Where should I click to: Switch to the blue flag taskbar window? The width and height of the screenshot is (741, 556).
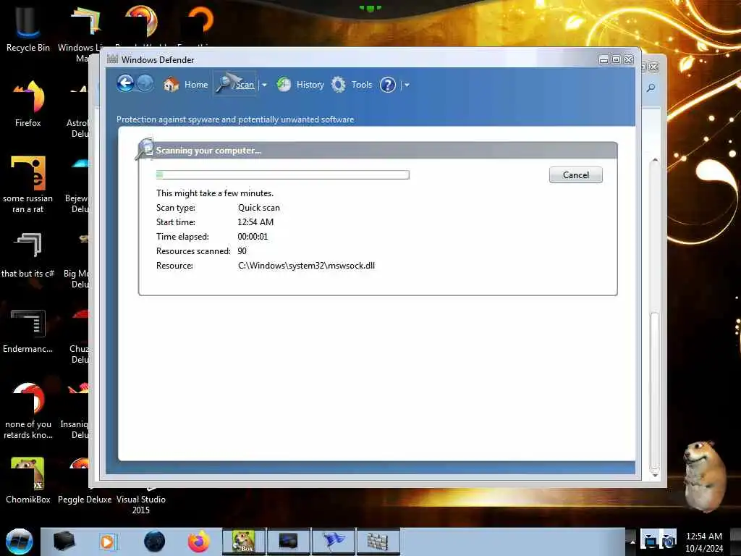[333, 542]
